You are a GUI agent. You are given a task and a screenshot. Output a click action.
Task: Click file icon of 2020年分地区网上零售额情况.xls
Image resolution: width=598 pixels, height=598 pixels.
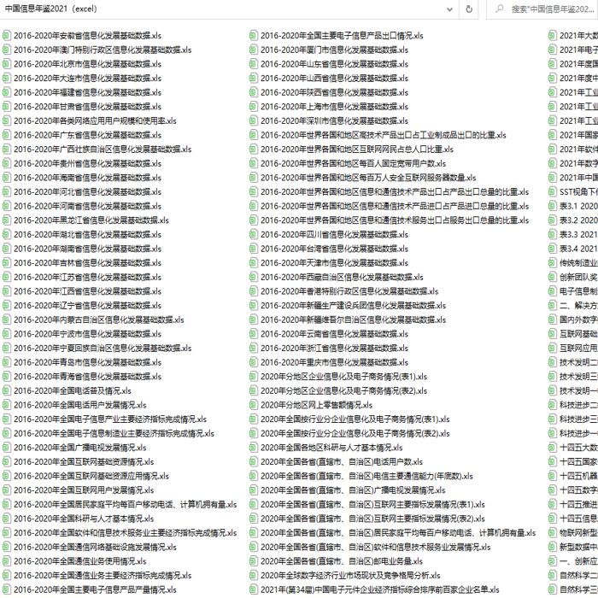click(x=253, y=405)
